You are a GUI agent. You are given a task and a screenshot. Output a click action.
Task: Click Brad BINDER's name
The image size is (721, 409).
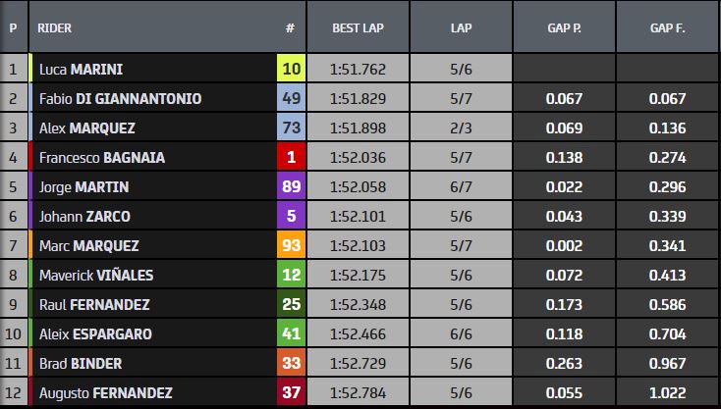pyautogui.click(x=80, y=364)
